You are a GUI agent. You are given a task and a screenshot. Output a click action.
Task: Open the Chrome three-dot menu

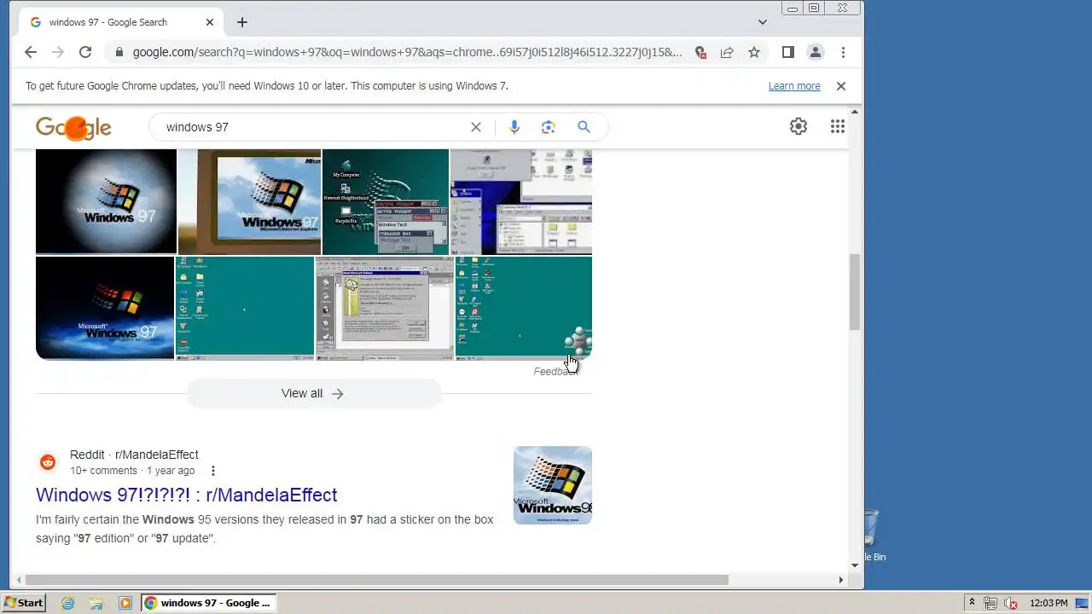[x=843, y=52]
